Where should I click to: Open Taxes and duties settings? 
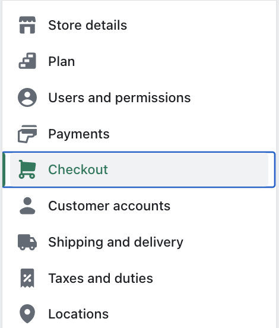pos(100,278)
